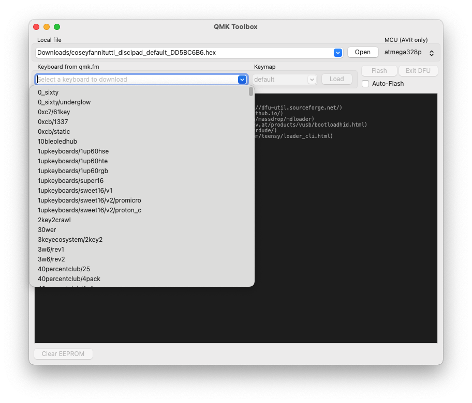
Task: Choose 1upkeyboards/1up60hte
Action: coord(142,161)
